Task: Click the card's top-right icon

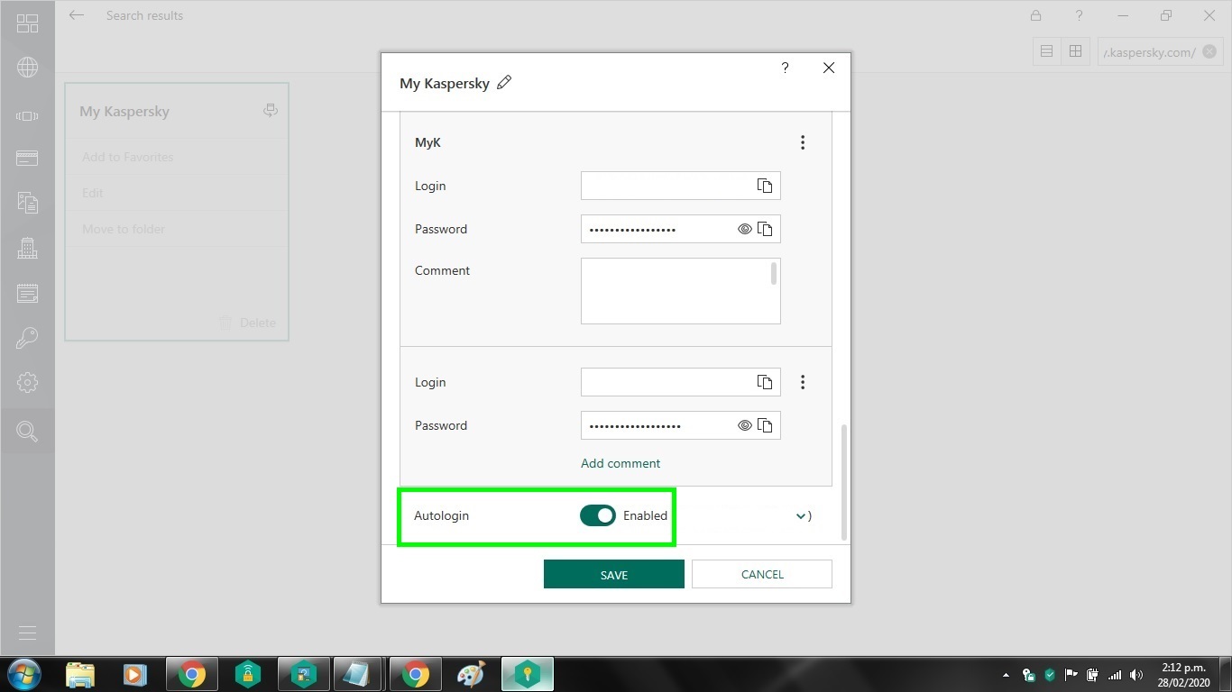Action: click(270, 110)
